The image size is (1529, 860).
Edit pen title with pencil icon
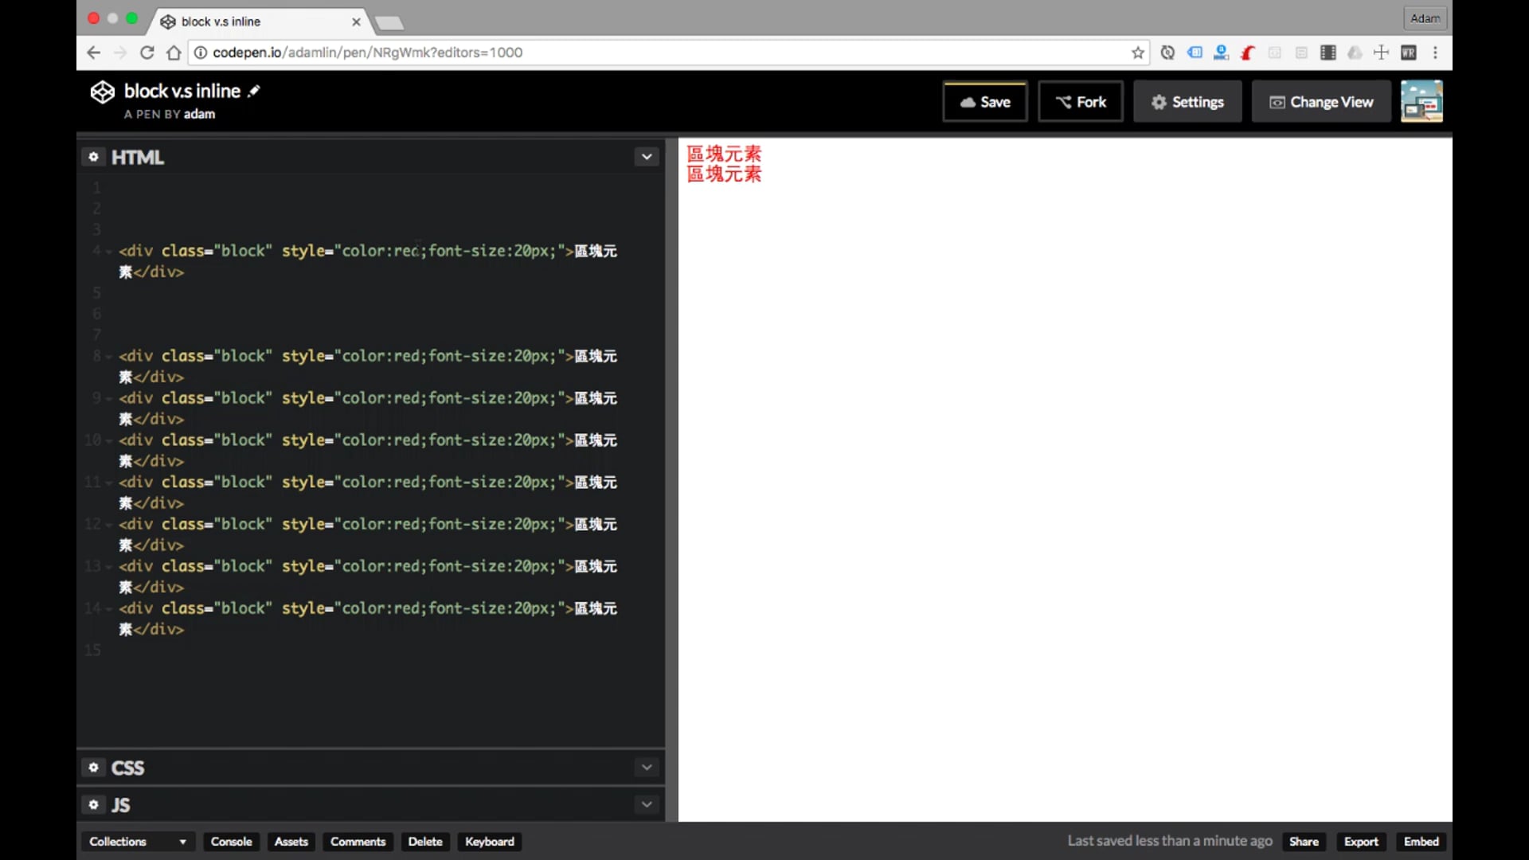[254, 91]
